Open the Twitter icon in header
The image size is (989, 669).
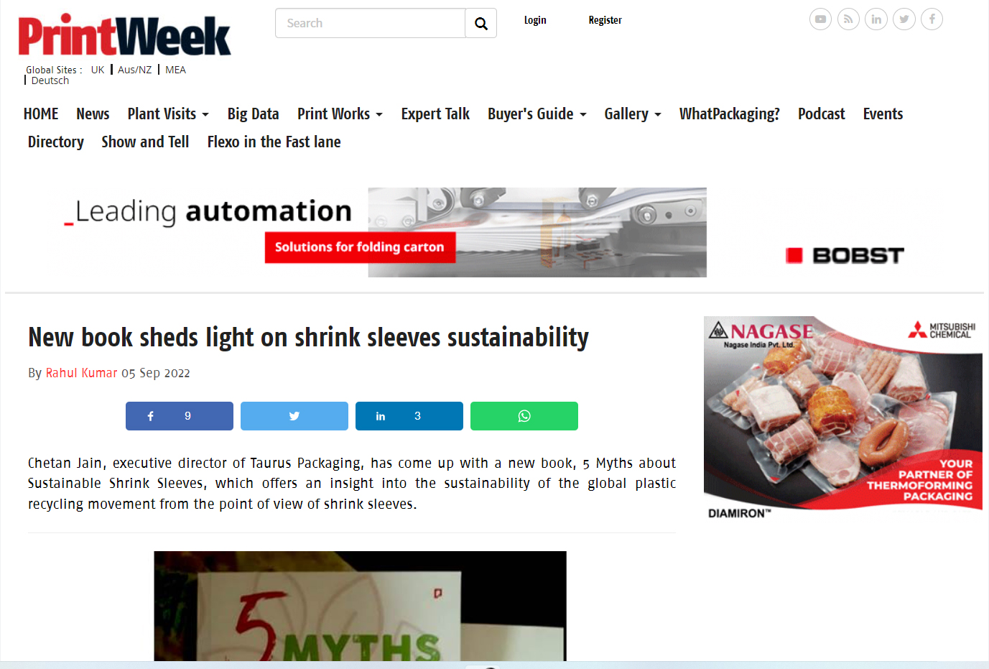coord(904,19)
